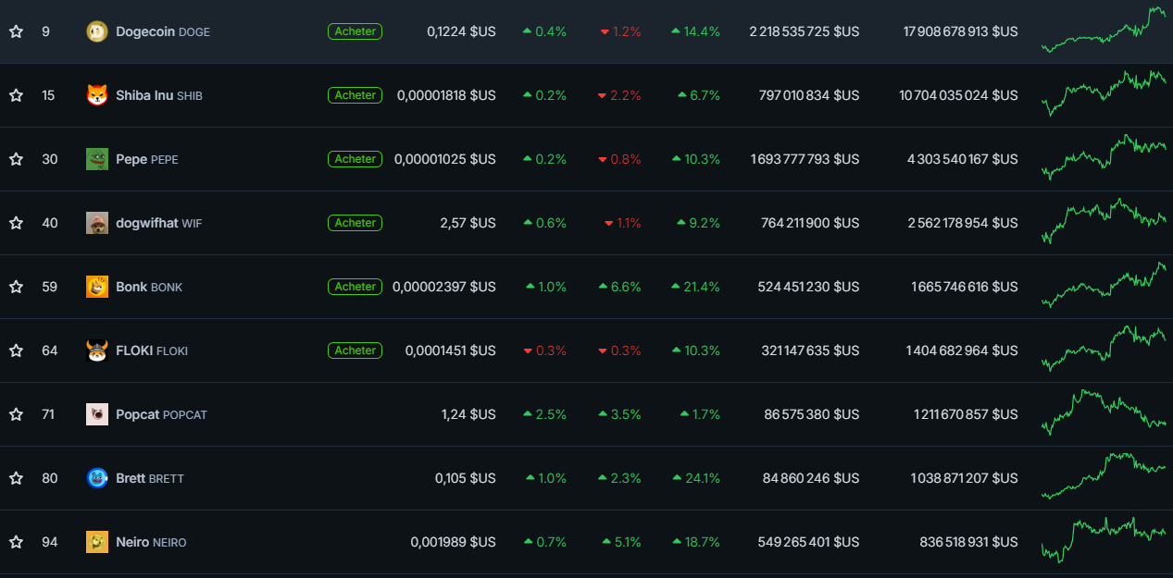The width and height of the screenshot is (1173, 578).
Task: Click the Brett 7-day chart
Action: click(1102, 478)
